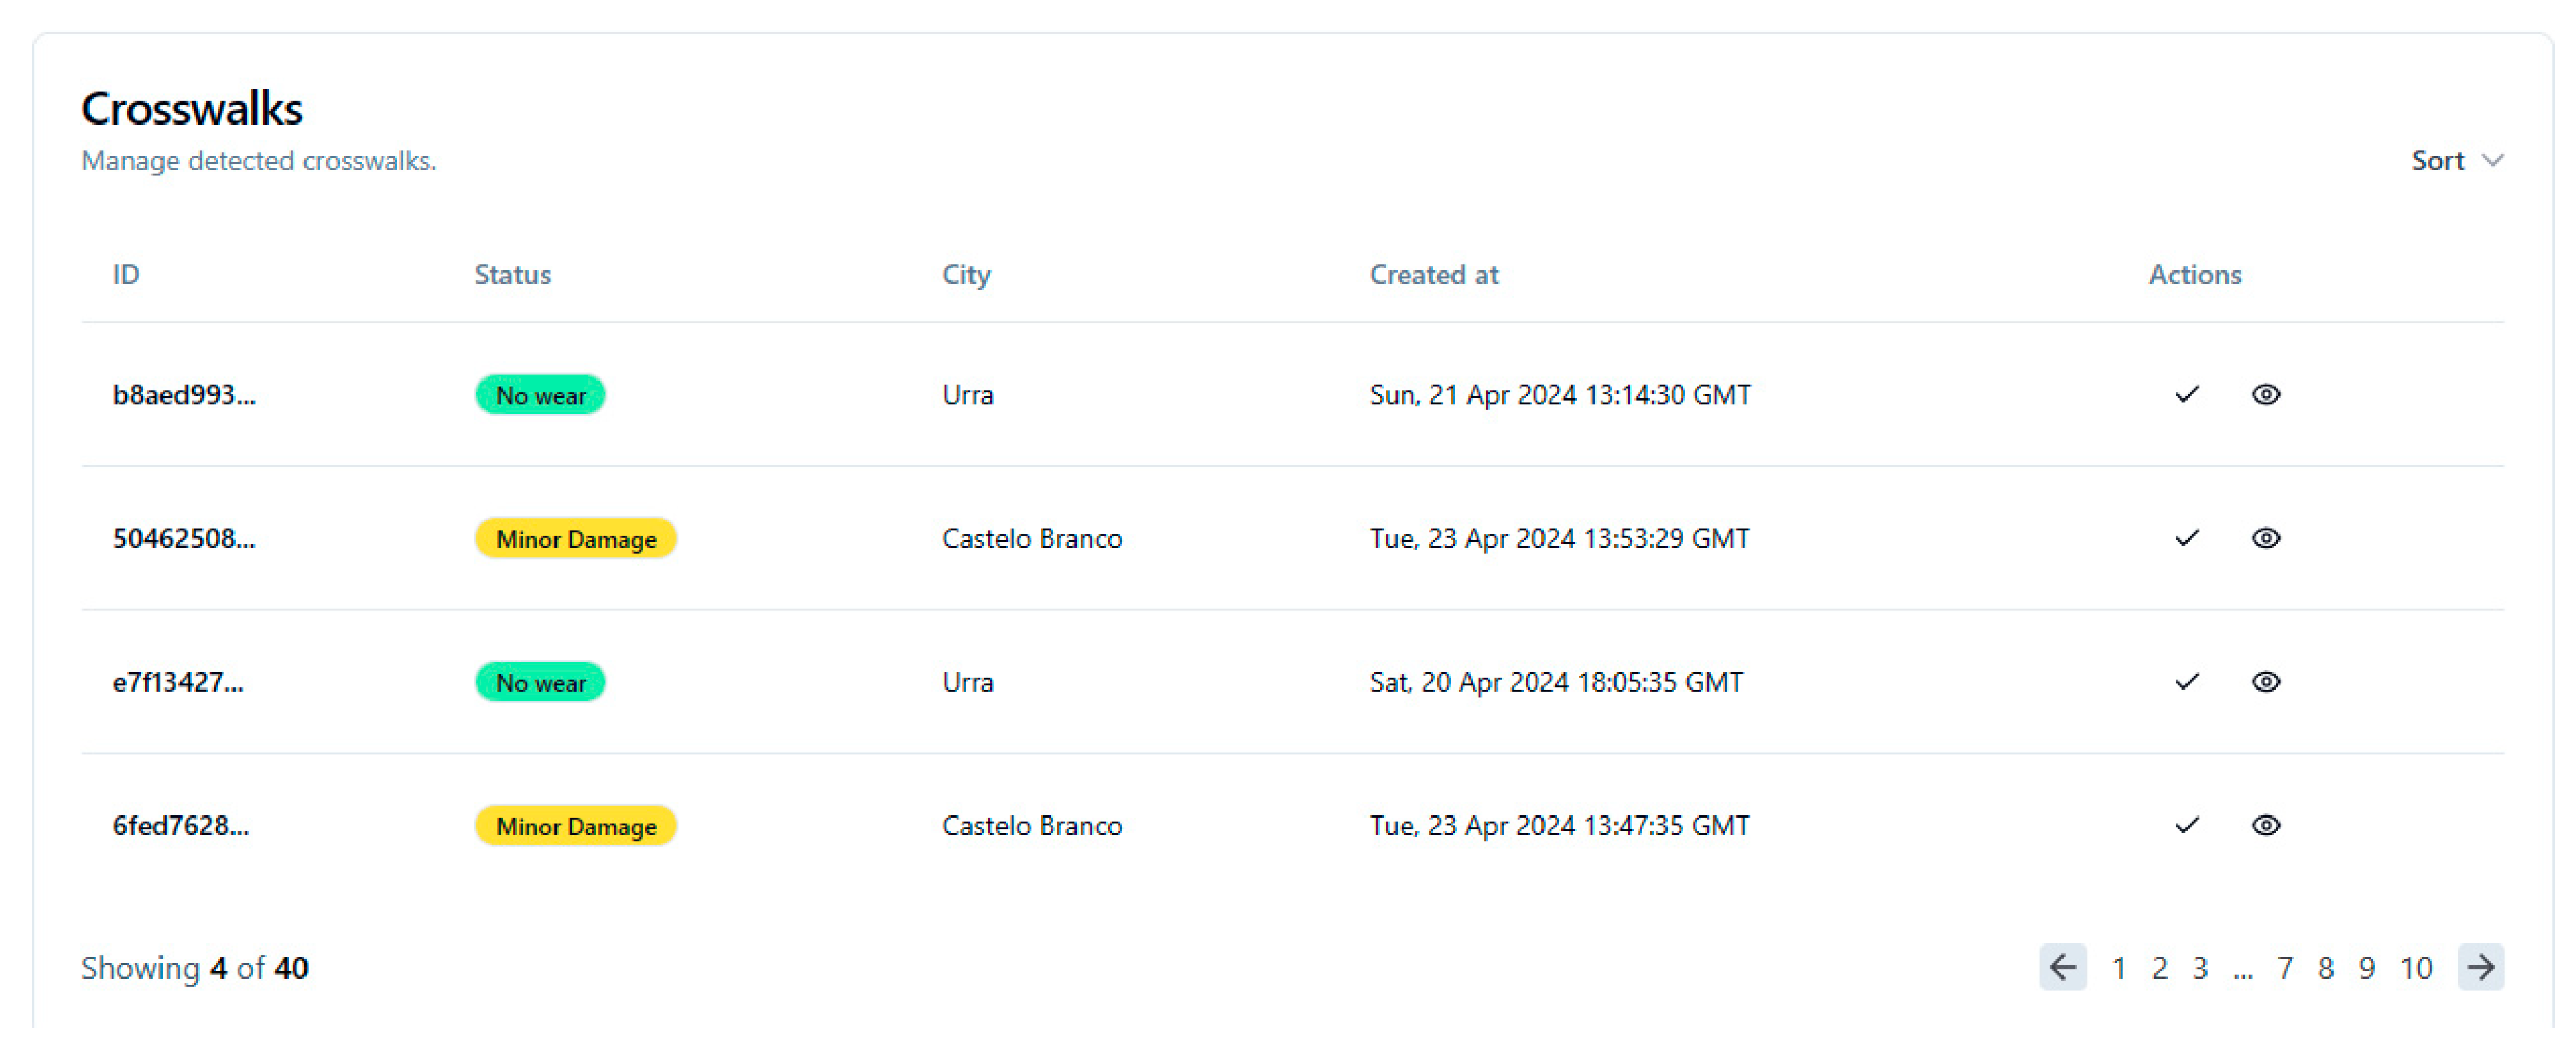Go to page 2
The height and width of the screenshot is (1057, 2576).
2159,968
